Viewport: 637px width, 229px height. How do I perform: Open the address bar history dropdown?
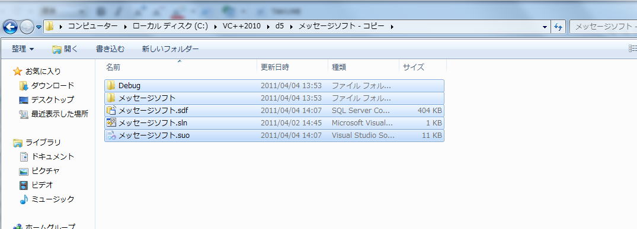tap(545, 27)
